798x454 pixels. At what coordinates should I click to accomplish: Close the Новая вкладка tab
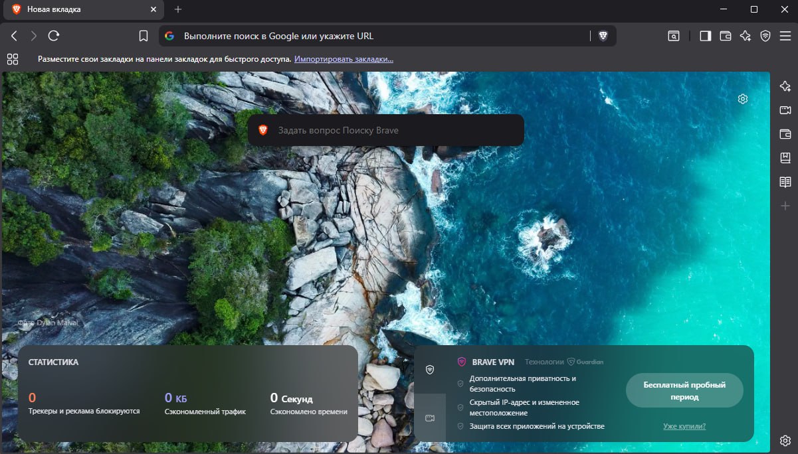pos(153,9)
